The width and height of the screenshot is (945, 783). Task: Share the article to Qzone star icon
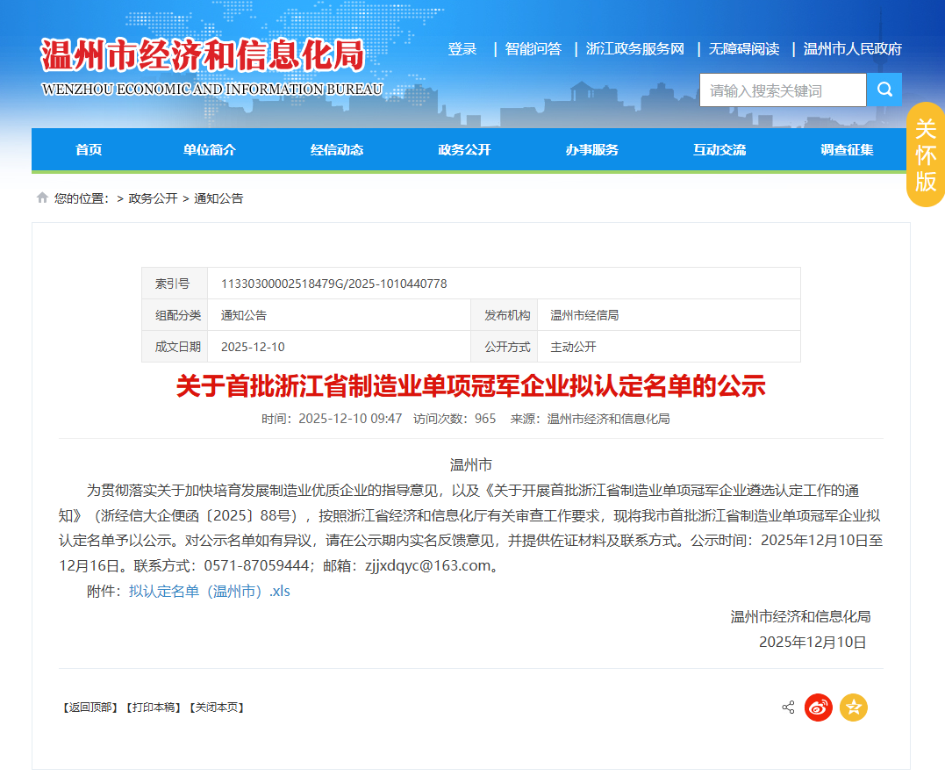(x=853, y=707)
